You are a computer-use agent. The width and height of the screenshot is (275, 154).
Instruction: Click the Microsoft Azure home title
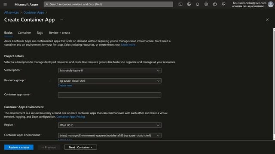pos(26,4)
